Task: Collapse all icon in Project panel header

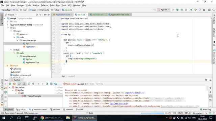Action: 40,14
